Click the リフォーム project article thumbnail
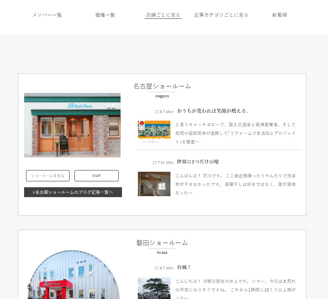Viewport: 328px width, 299px height. [154, 132]
